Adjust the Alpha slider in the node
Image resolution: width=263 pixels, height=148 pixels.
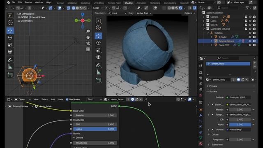pyautogui.click(x=95, y=129)
